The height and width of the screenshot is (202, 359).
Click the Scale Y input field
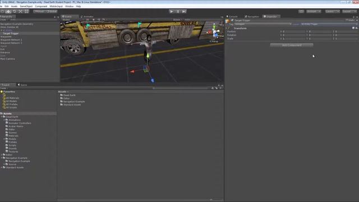coord(320,39)
